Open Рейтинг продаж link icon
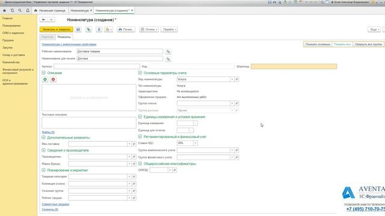This screenshot has width=385, height=216. (134, 198)
